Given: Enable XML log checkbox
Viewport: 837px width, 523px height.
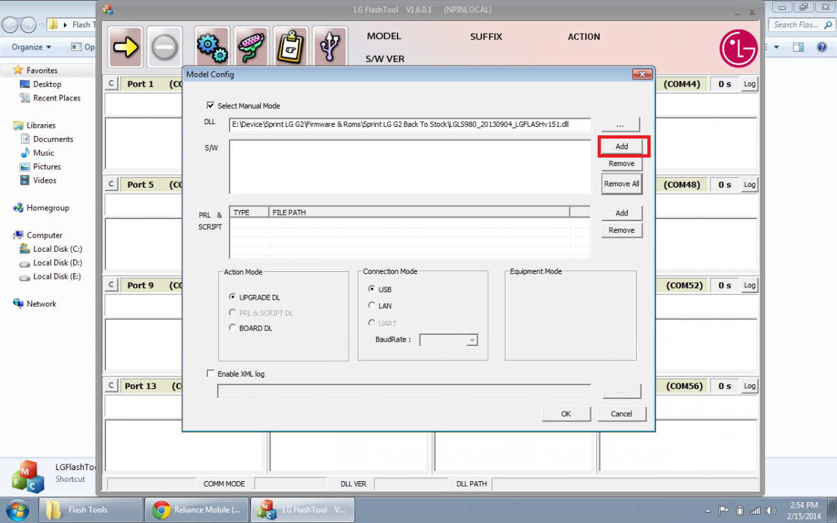Looking at the screenshot, I should 211,374.
